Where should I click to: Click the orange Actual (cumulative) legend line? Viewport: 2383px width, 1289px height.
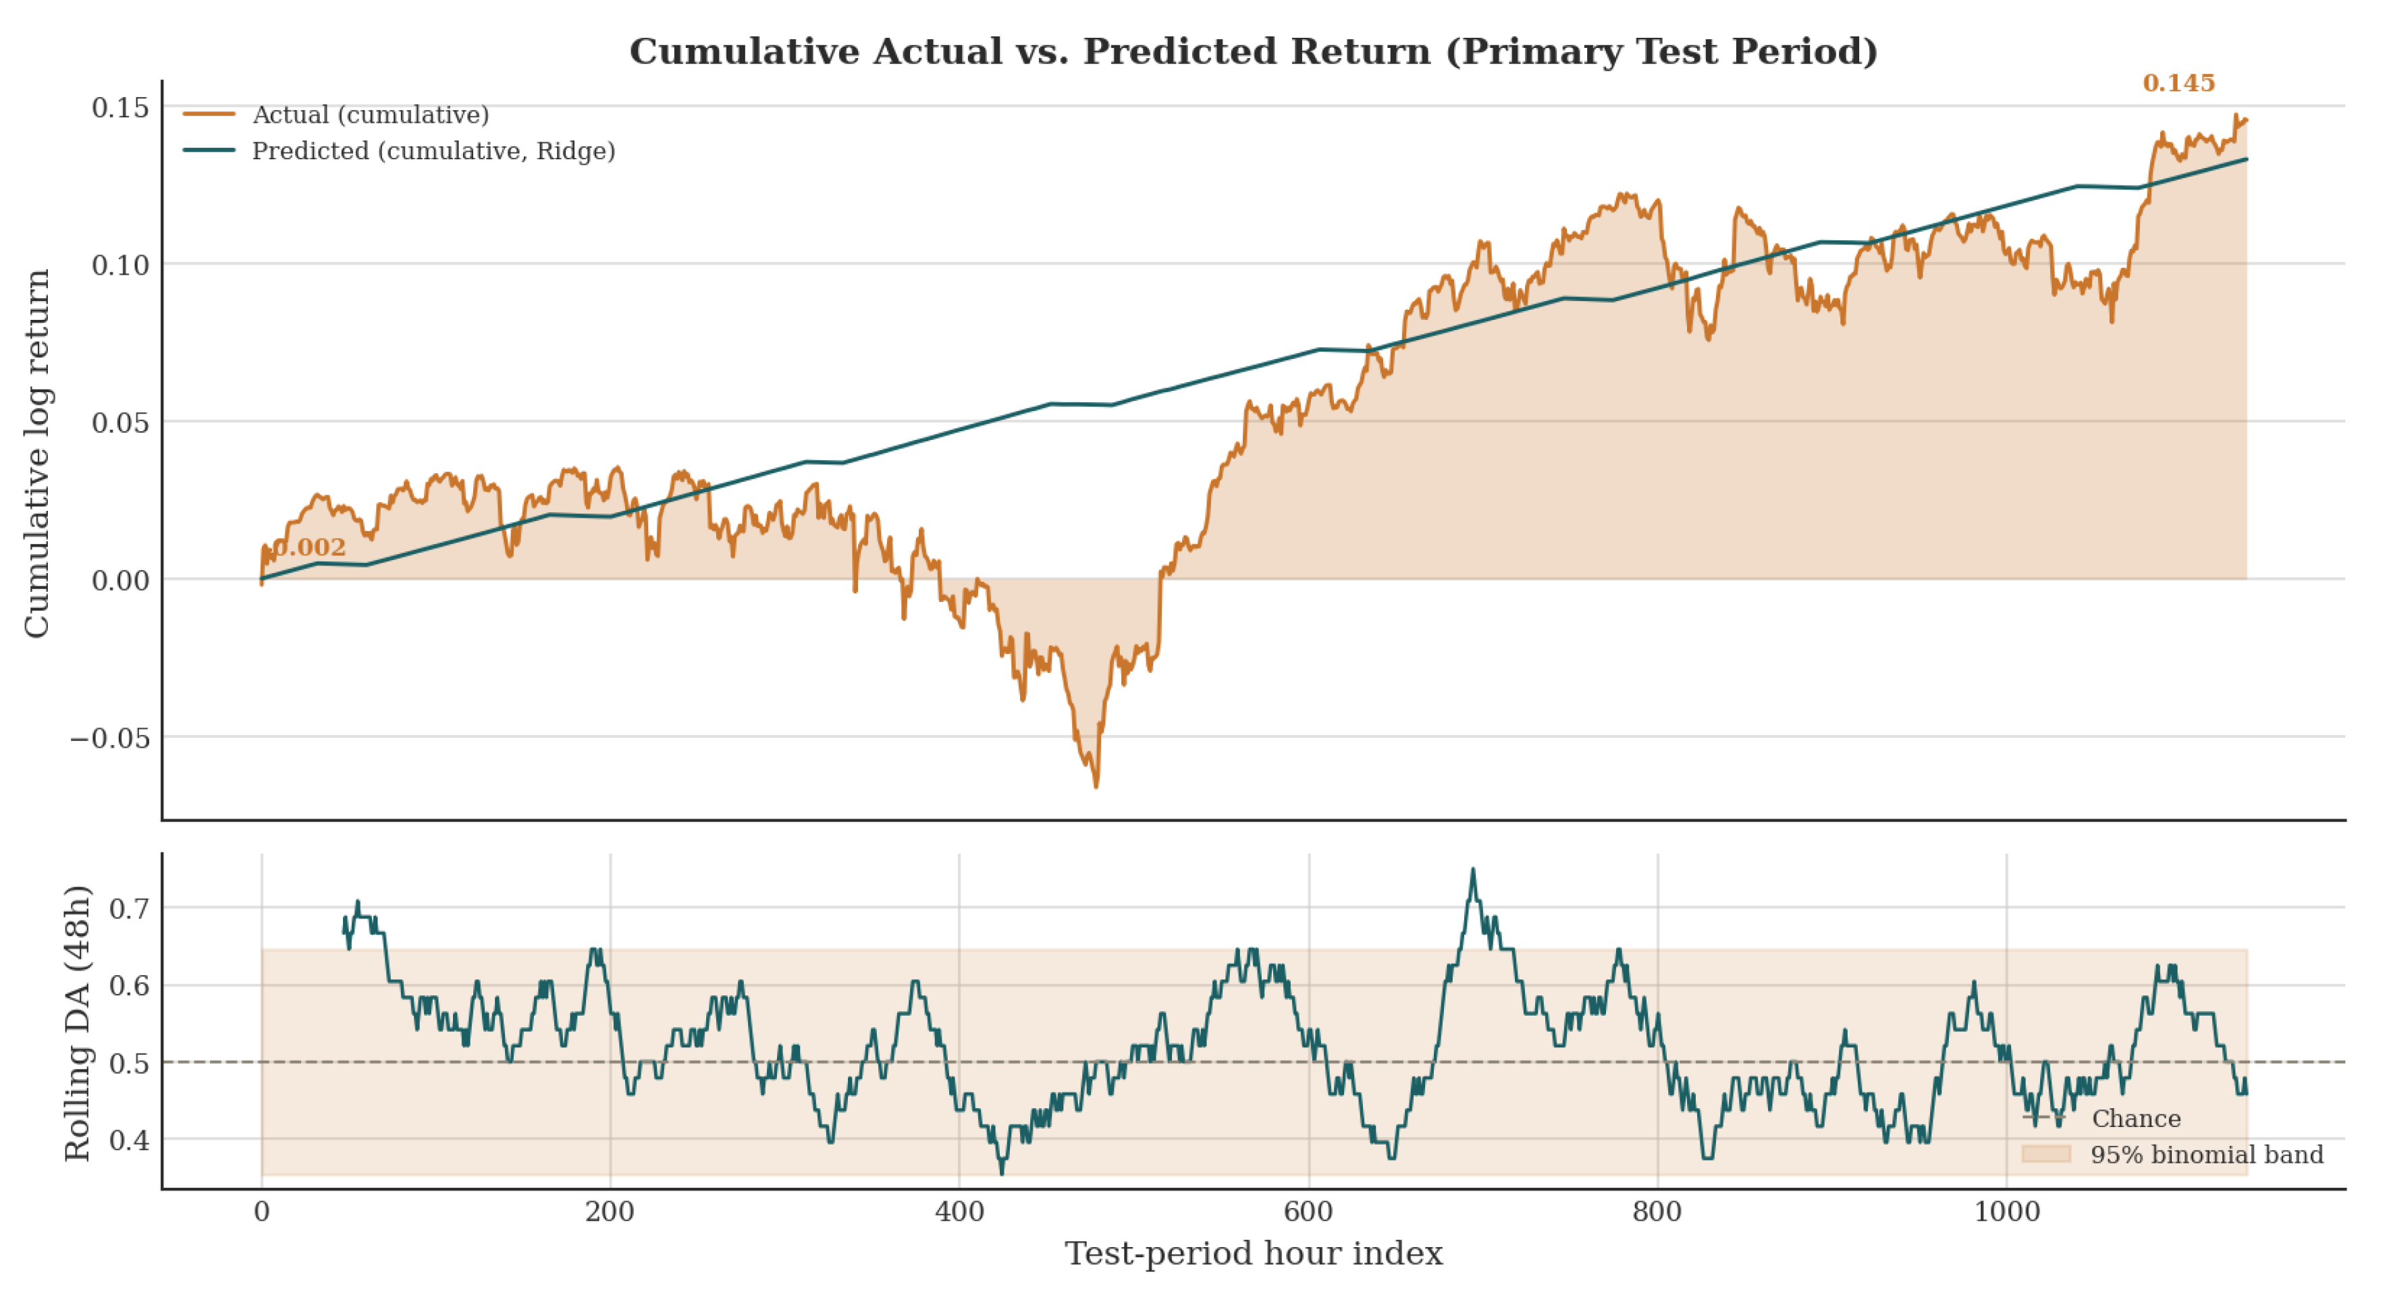tap(209, 115)
